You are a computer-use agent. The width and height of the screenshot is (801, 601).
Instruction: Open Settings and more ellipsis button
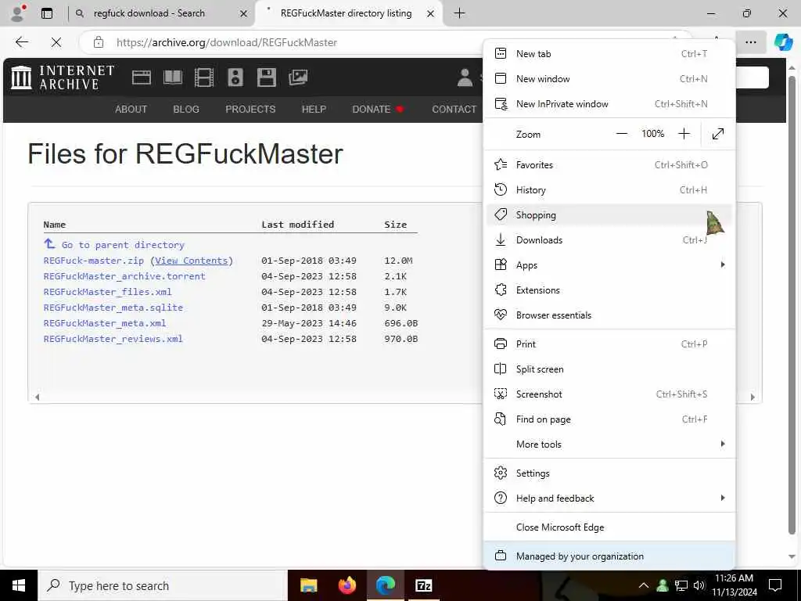(x=750, y=42)
